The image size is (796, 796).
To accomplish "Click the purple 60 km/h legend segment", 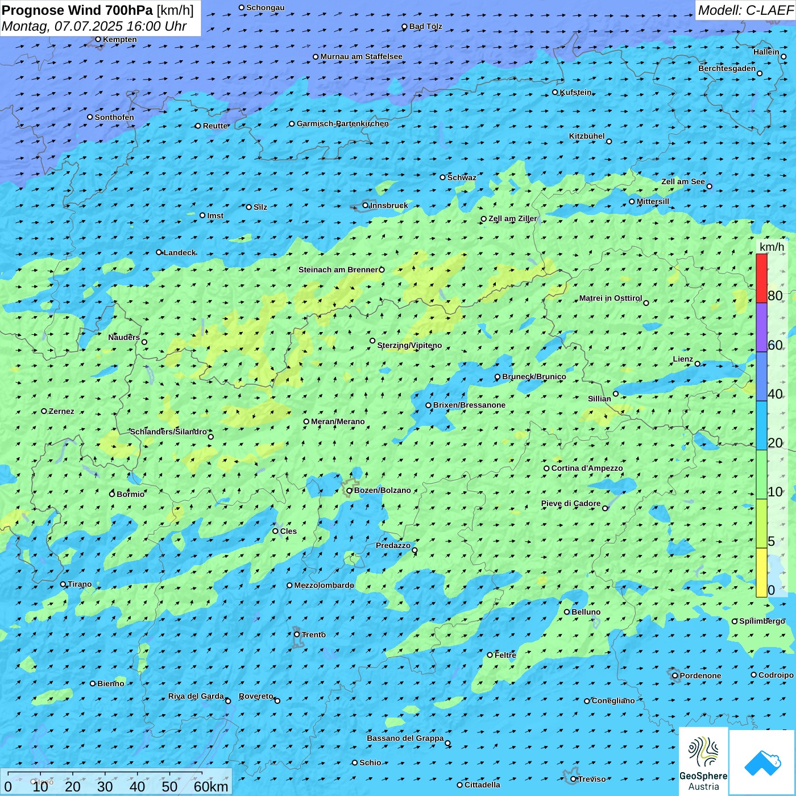I will click(761, 327).
